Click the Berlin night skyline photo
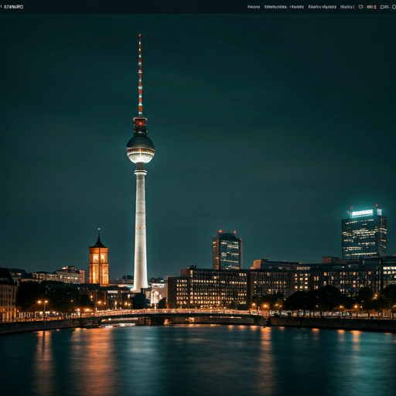This screenshot has height=396, width=396. (198, 205)
